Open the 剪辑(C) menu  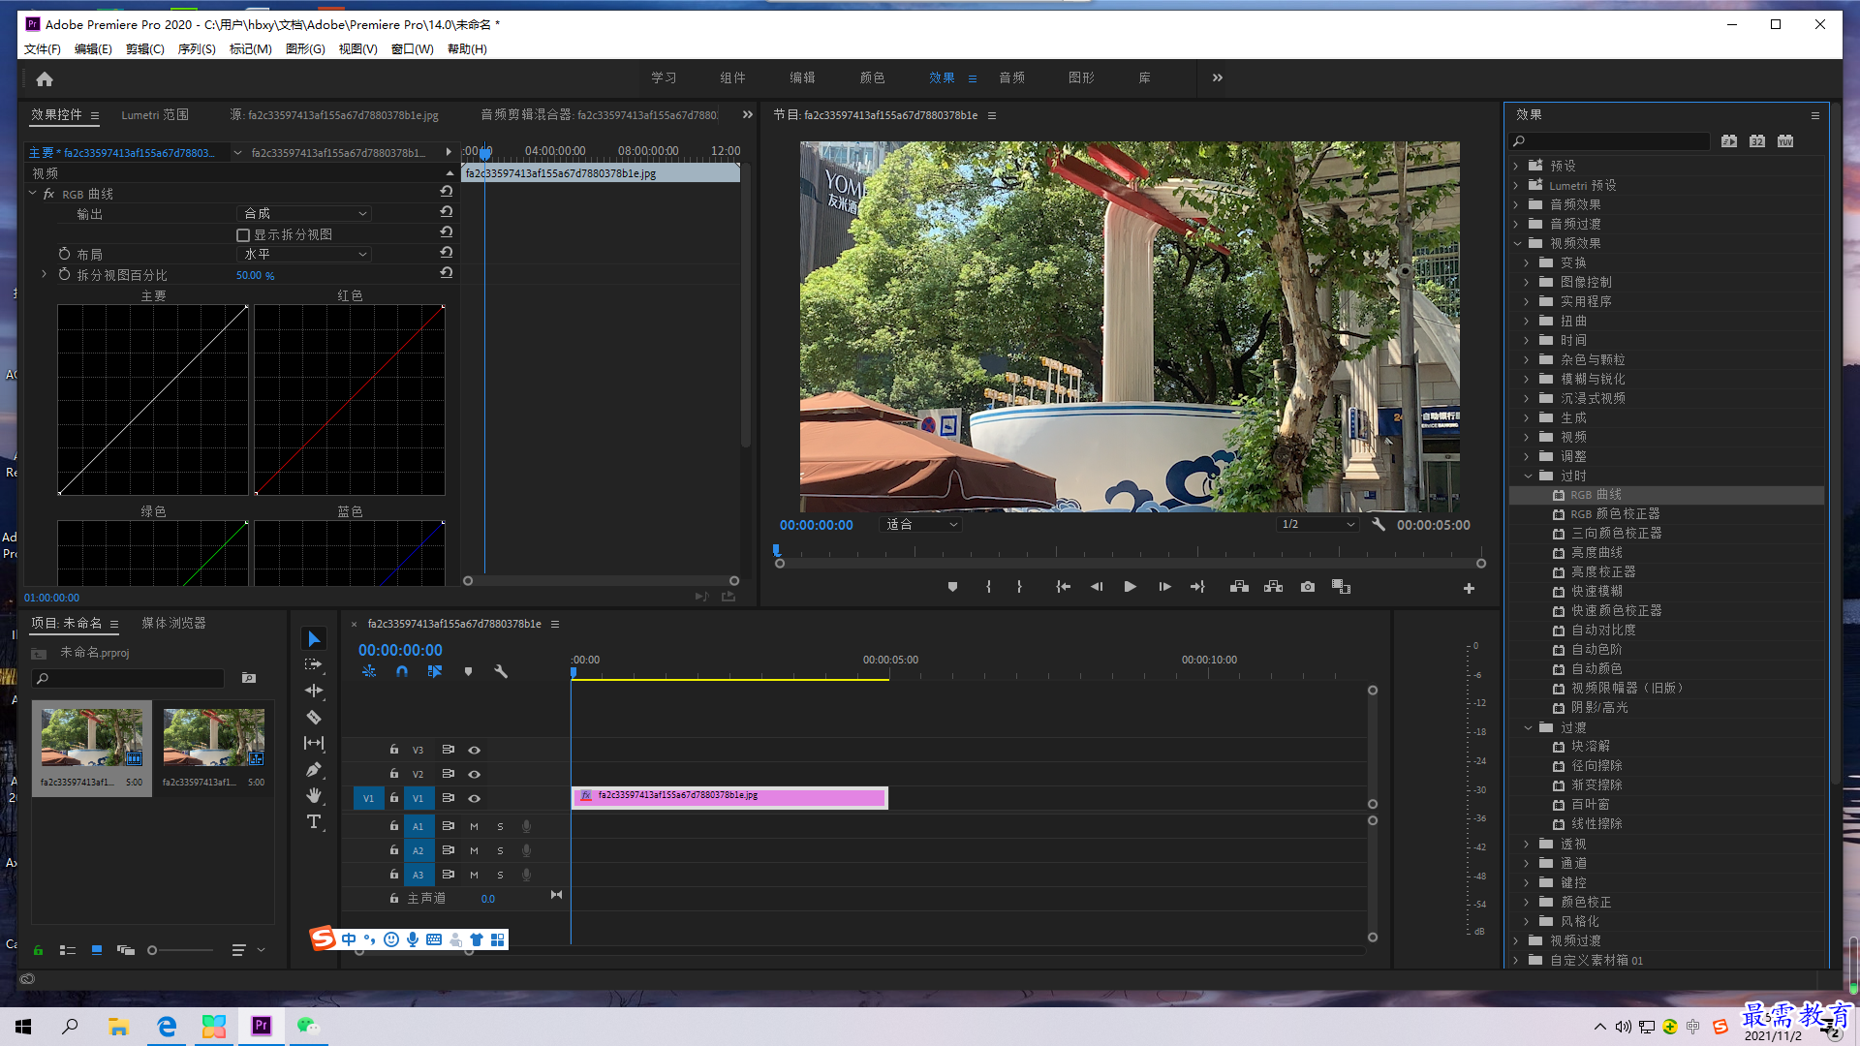145,49
